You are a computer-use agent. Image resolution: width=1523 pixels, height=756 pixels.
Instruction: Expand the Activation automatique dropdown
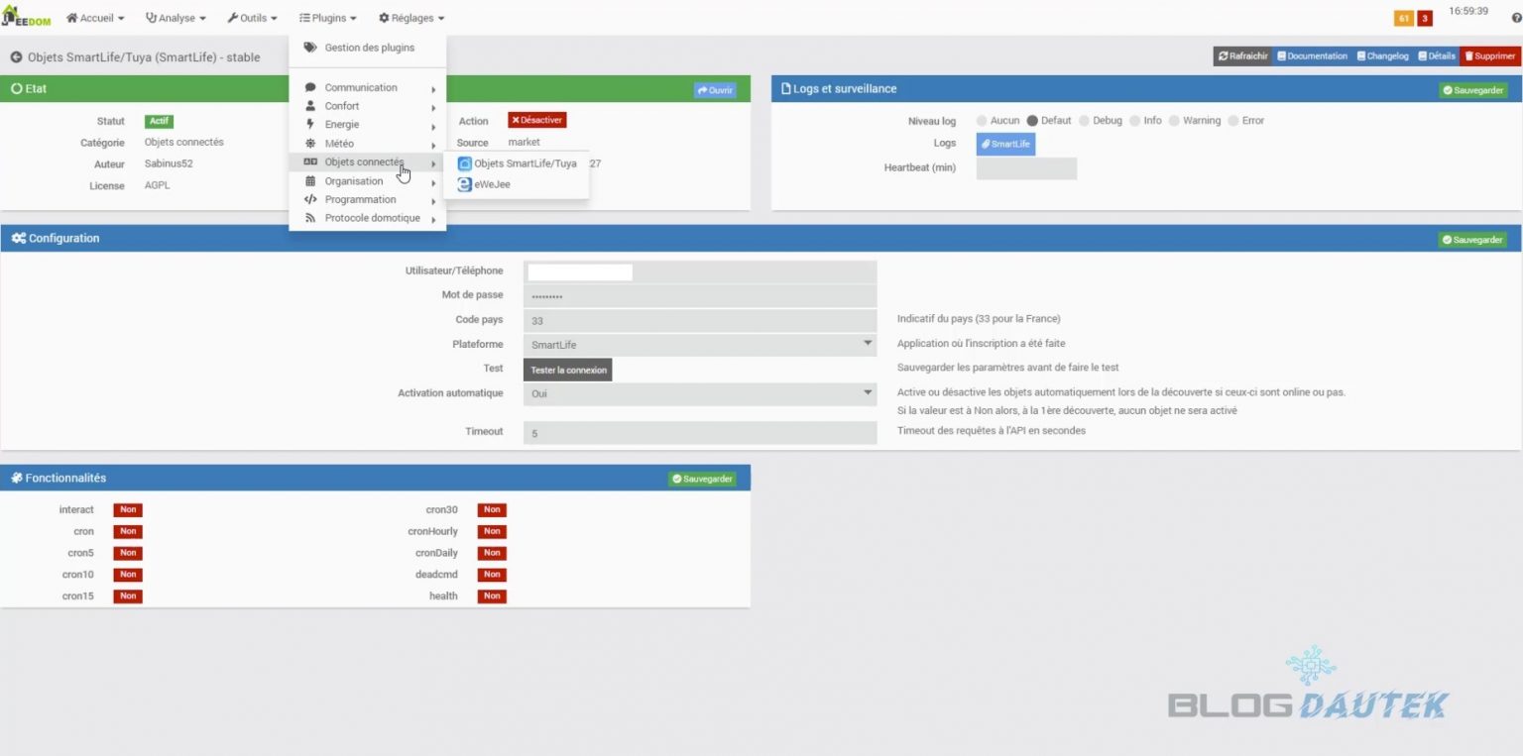click(700, 393)
